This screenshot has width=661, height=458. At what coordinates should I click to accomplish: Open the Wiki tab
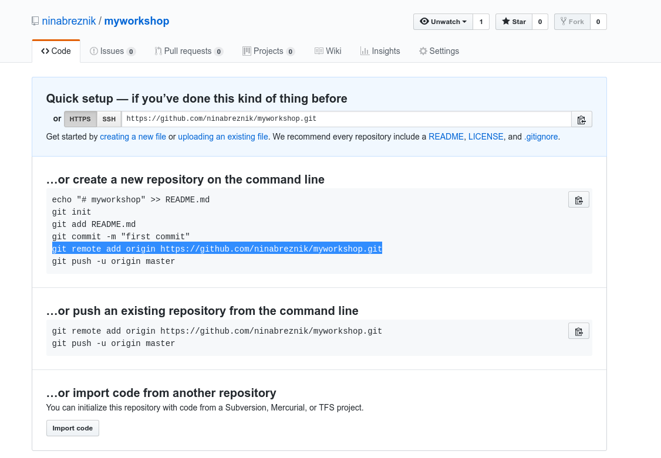pyautogui.click(x=328, y=52)
